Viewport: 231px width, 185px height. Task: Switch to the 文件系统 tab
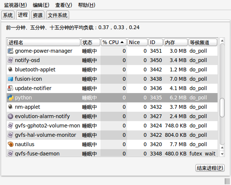click(58, 15)
